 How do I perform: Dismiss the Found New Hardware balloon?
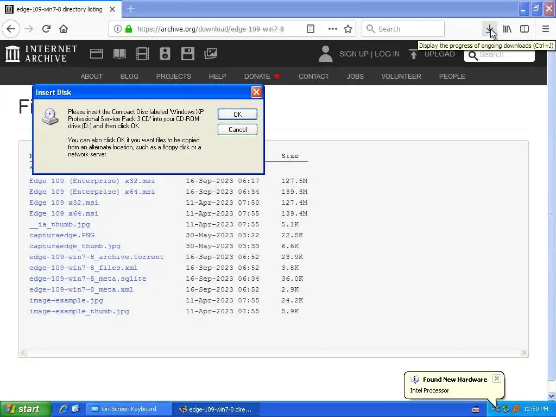coord(497,378)
